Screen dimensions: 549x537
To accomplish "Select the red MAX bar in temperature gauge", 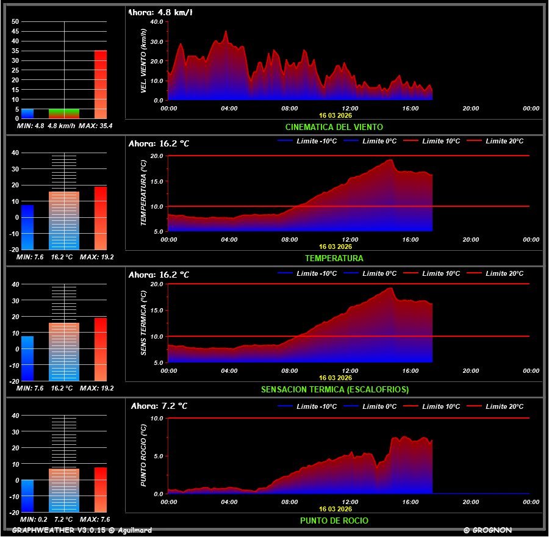I will click(101, 218).
